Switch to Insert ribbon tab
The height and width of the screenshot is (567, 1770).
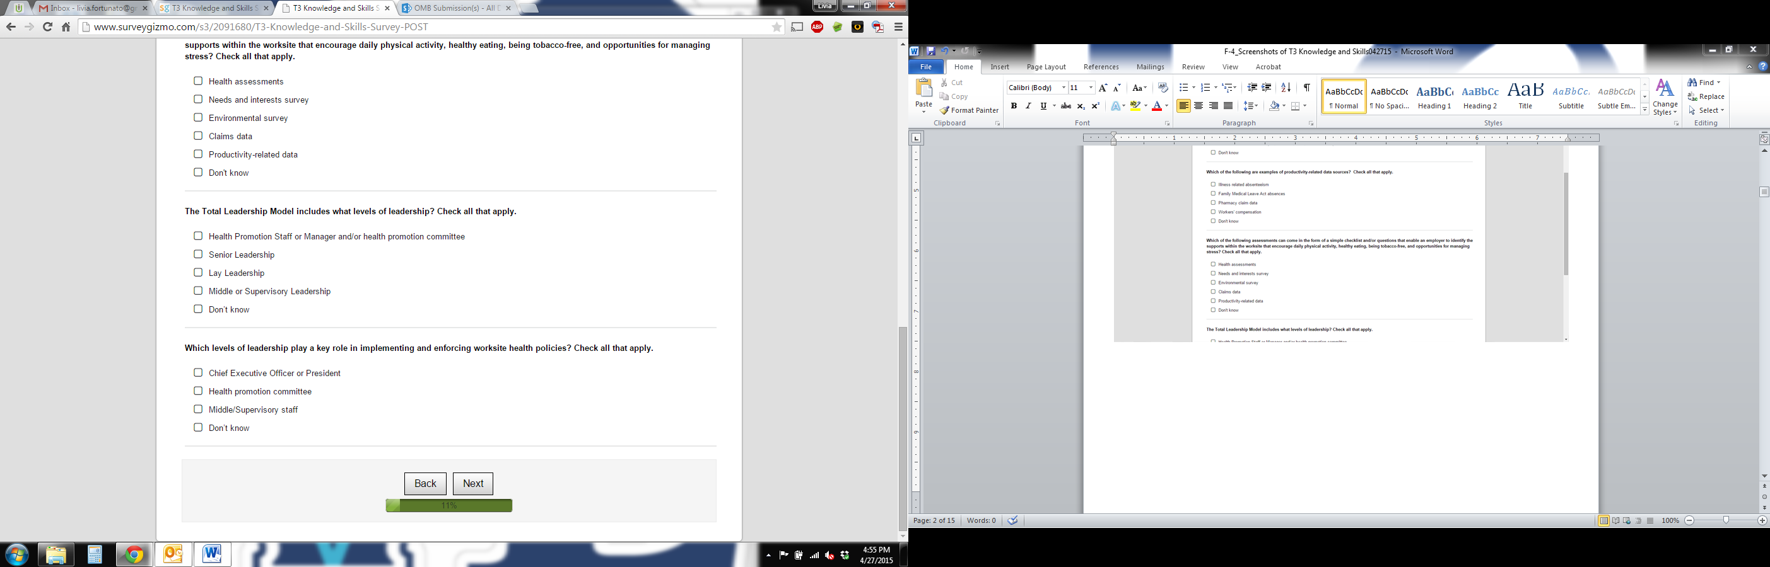(x=1000, y=67)
